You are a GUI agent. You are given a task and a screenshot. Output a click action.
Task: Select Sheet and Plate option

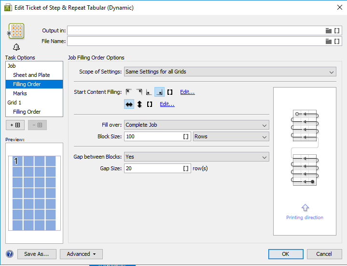pyautogui.click(x=34, y=75)
